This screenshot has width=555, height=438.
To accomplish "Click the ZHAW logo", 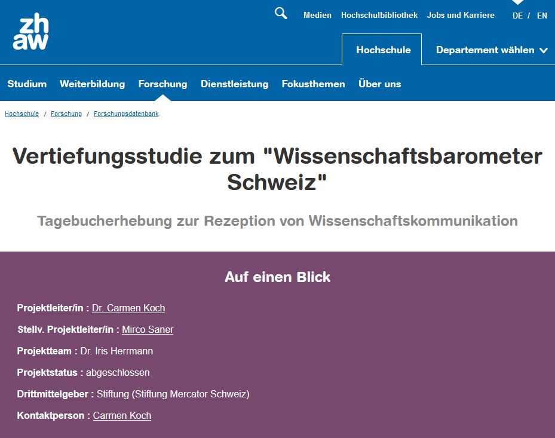I will 30,33.
